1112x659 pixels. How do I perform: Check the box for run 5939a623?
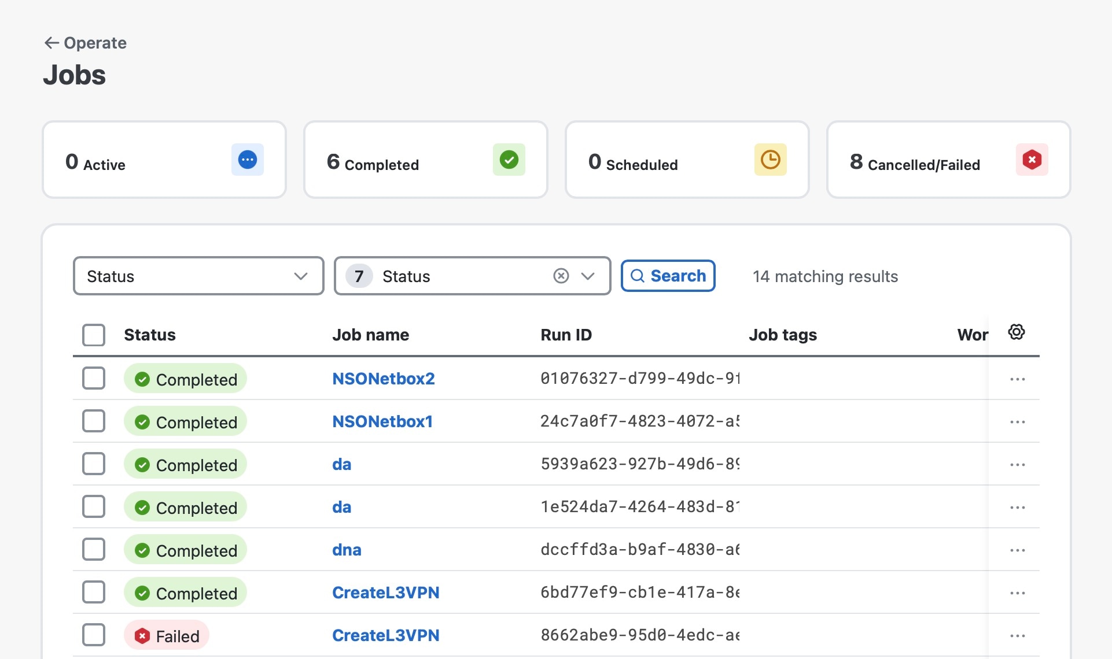94,464
